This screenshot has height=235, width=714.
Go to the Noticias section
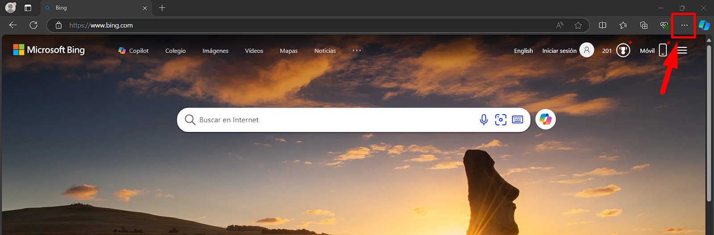(325, 51)
